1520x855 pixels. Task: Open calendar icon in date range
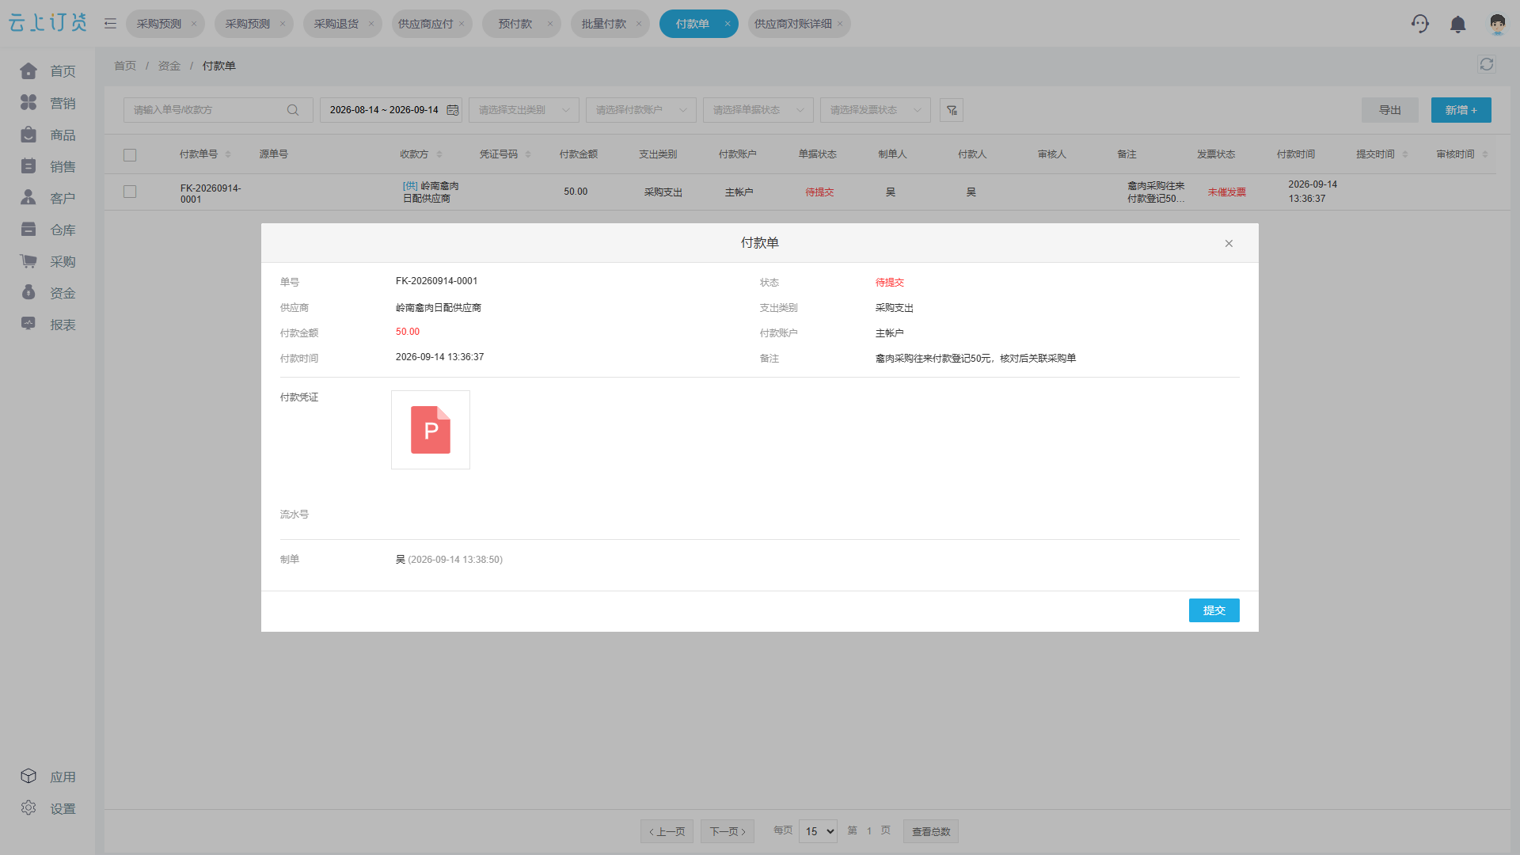coord(453,110)
